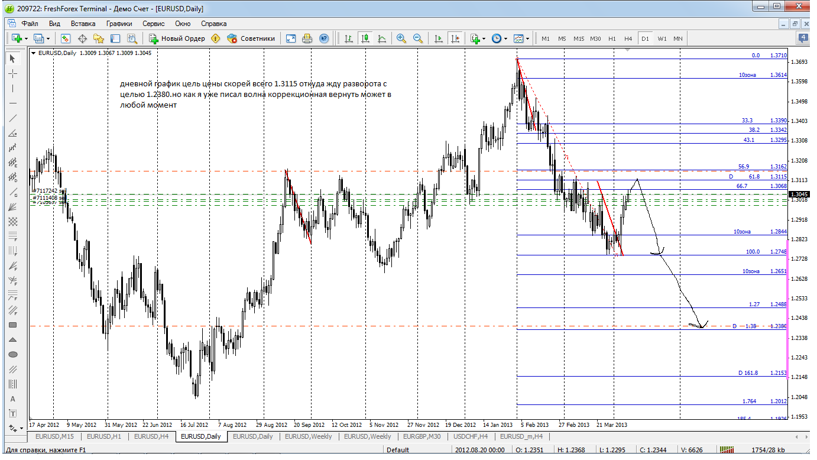Select the Crosshair tool in left toolbar
The image size is (817, 460).
pyautogui.click(x=13, y=73)
